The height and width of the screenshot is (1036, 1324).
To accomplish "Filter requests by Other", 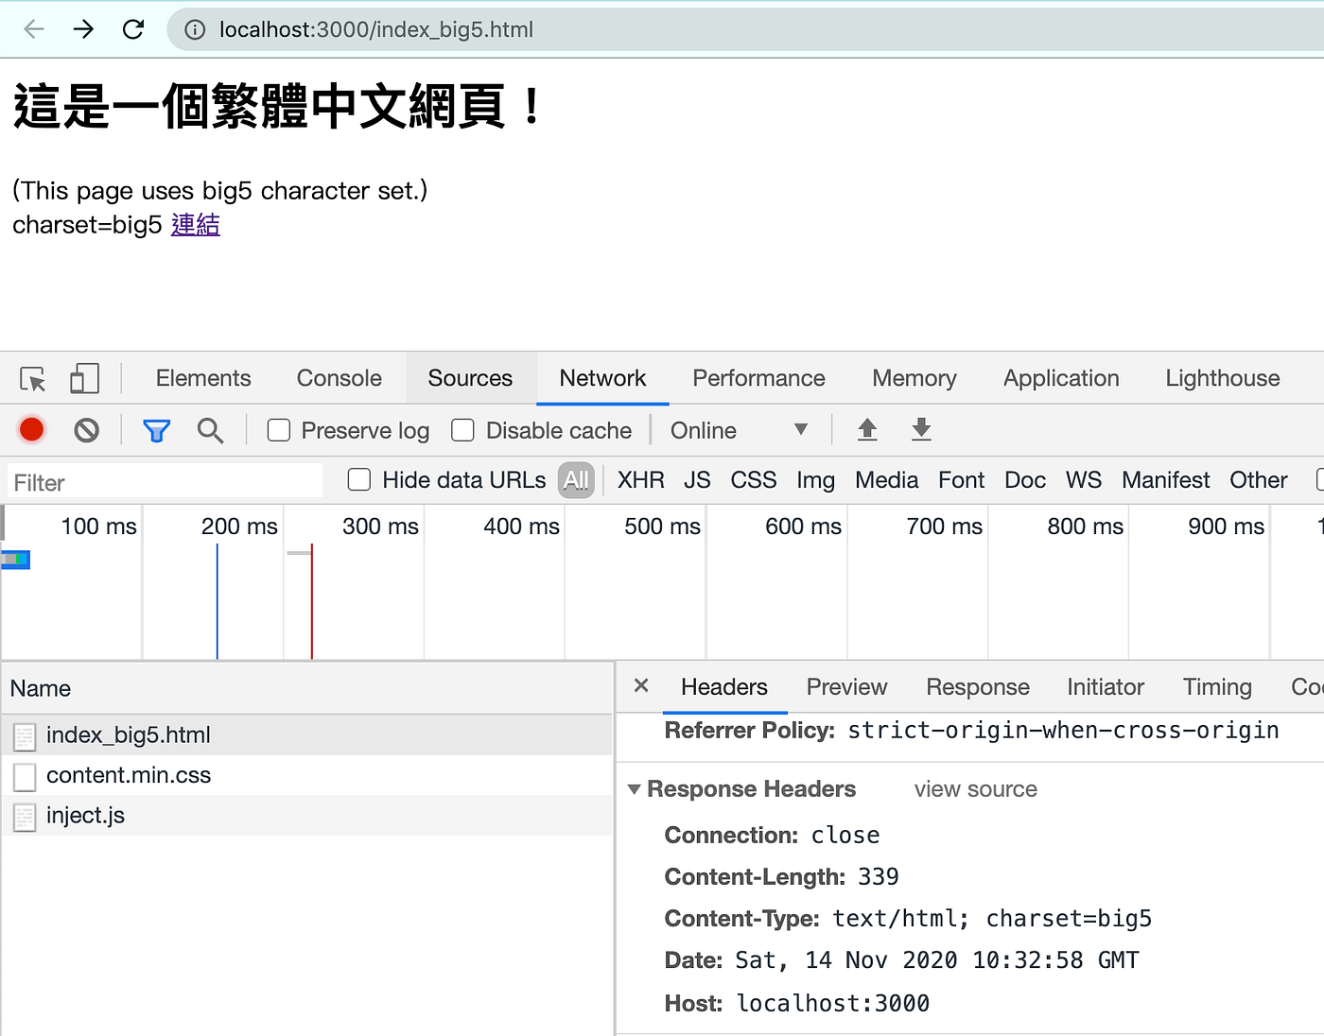I will pos(1259,480).
